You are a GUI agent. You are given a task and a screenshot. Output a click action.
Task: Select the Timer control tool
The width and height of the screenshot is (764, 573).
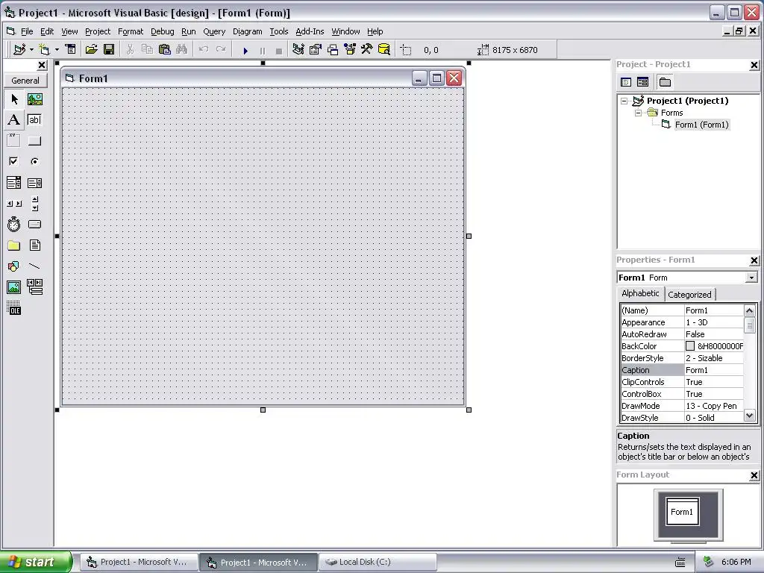[14, 224]
